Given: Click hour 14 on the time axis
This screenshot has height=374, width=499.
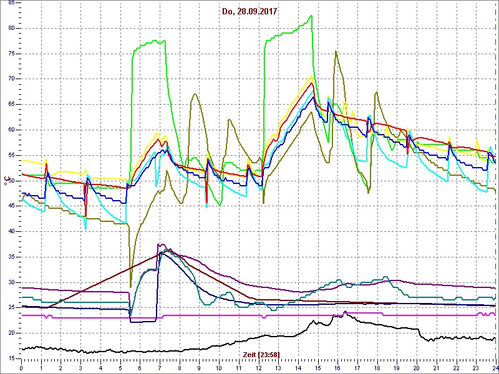Looking at the screenshot, I should click(298, 368).
